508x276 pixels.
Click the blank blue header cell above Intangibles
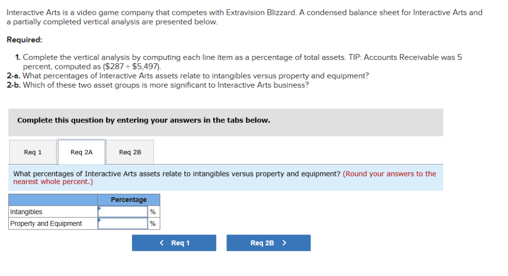click(x=53, y=200)
